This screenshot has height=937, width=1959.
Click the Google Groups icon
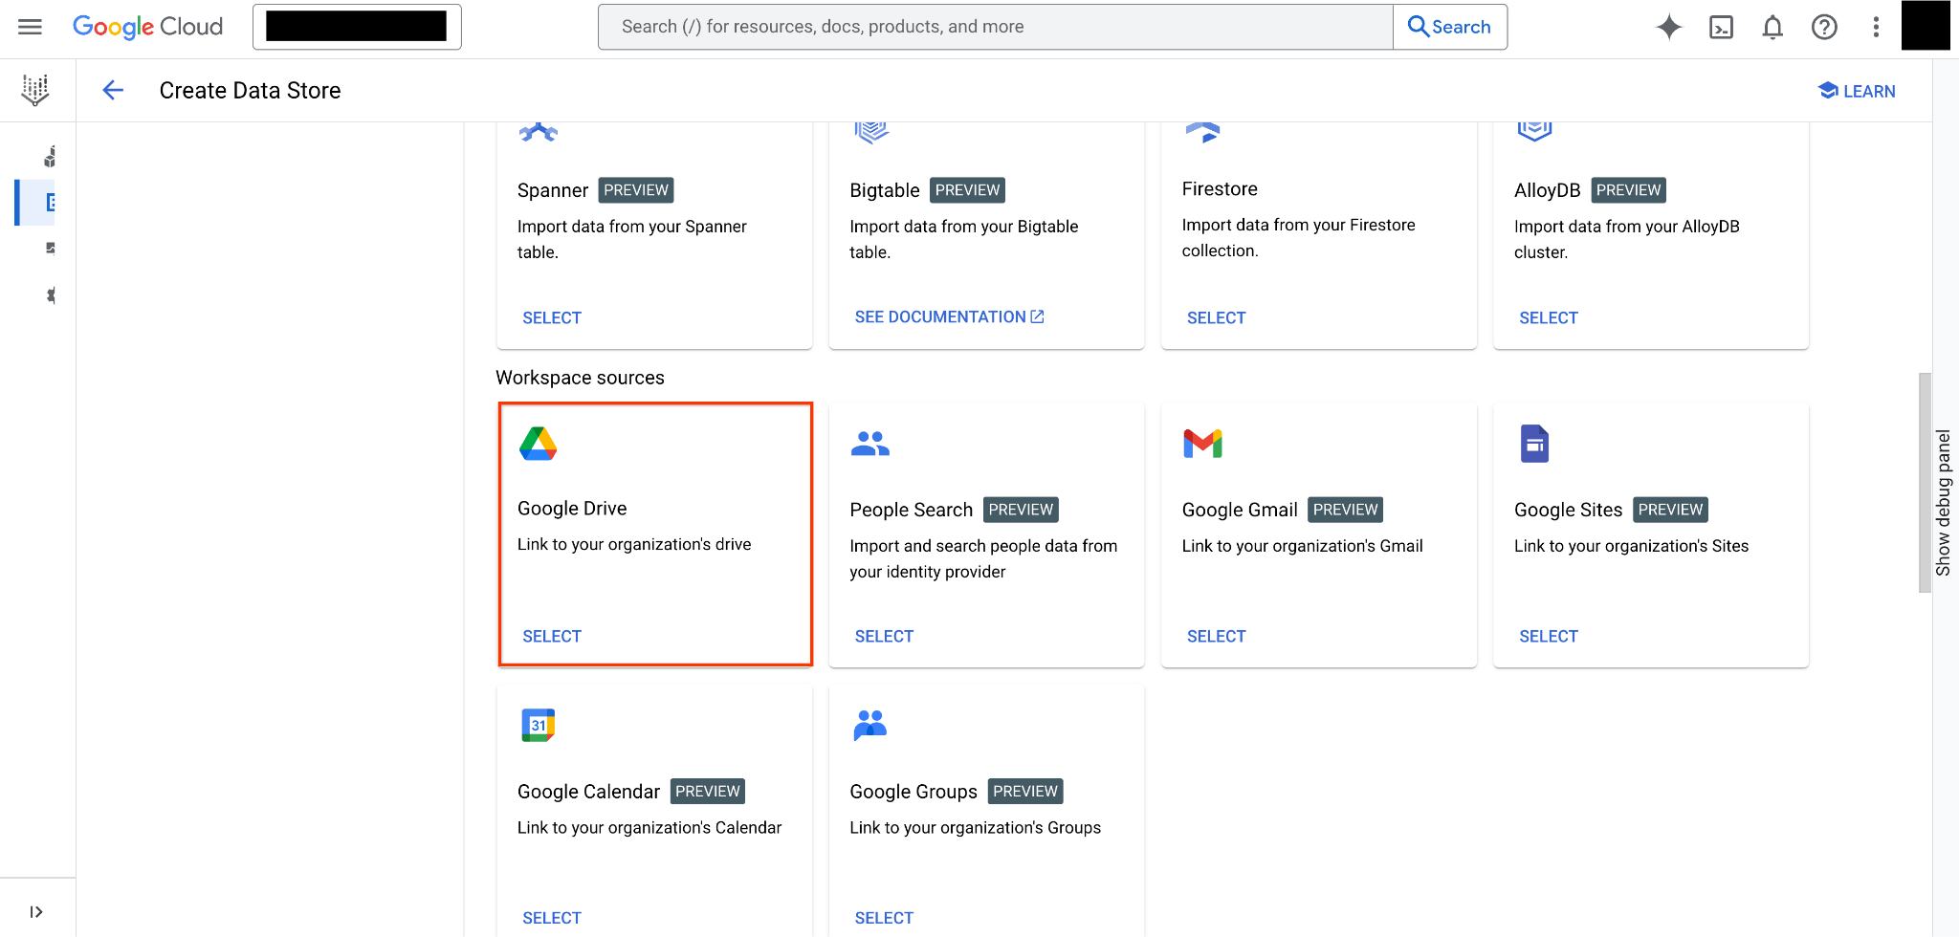[870, 725]
